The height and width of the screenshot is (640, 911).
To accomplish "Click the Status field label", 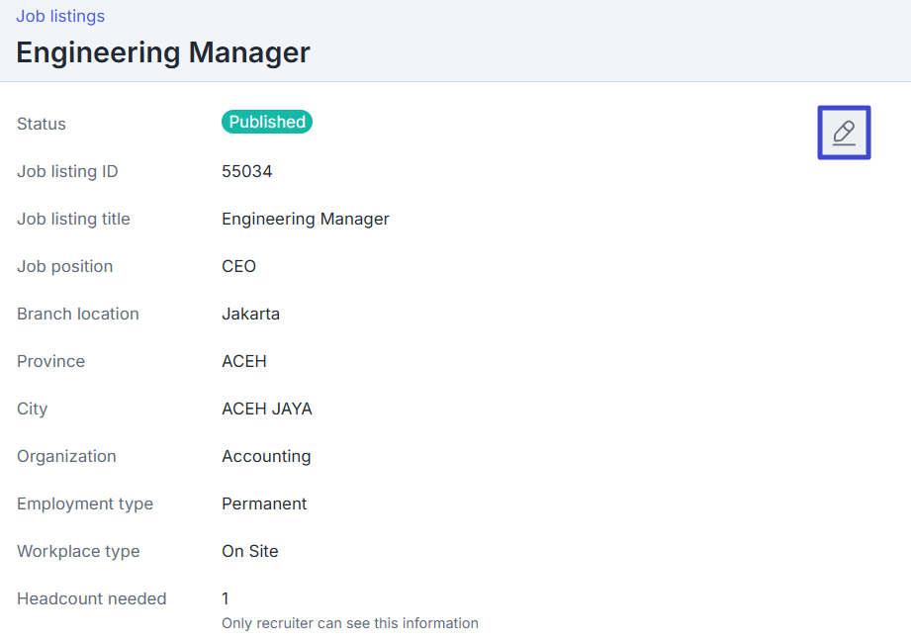I will coord(42,124).
